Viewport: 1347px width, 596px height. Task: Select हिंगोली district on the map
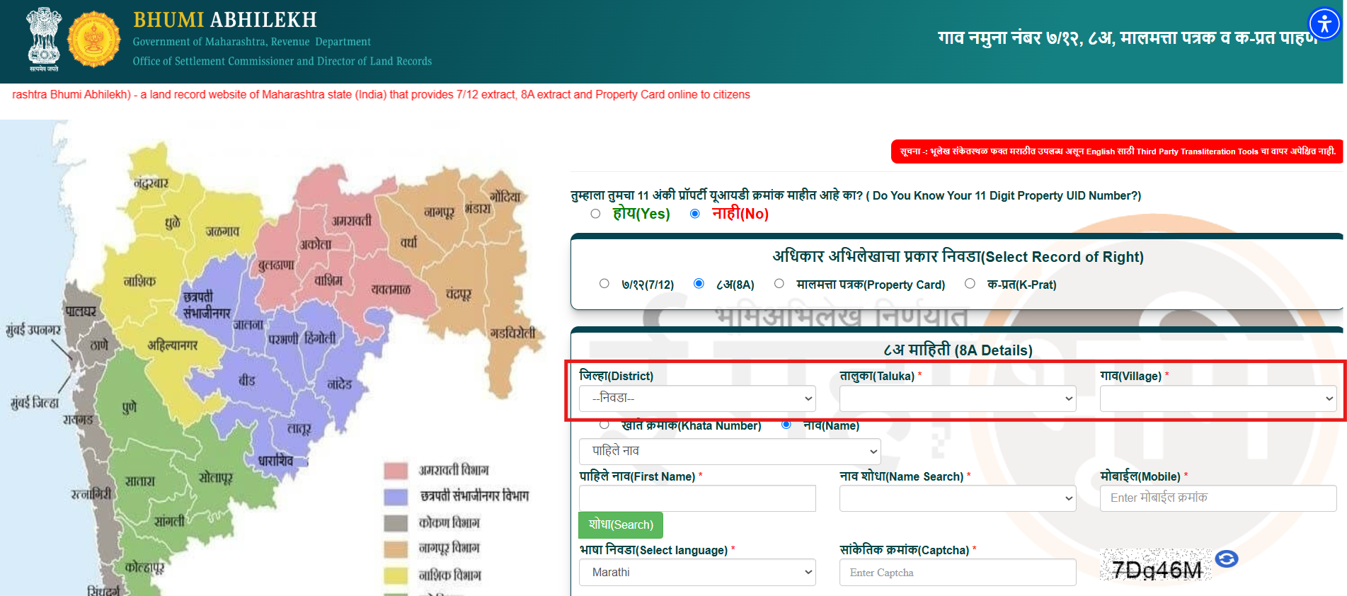(320, 338)
